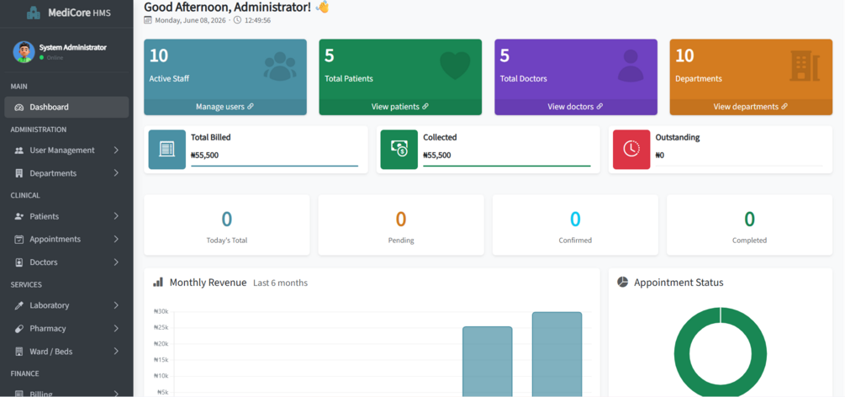This screenshot has height=397, width=845.
Task: Expand the Laboratory sidebar chevron
Action: click(116, 305)
